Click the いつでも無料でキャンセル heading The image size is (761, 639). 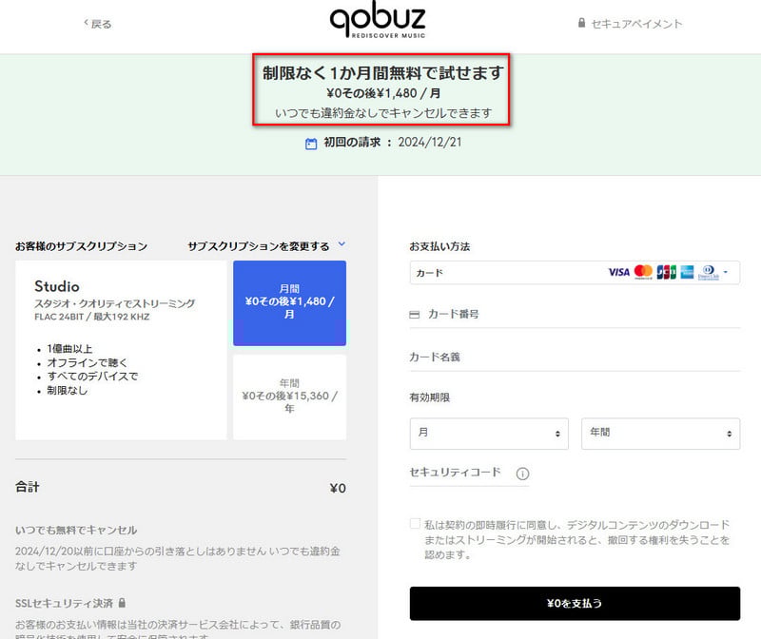(76, 531)
